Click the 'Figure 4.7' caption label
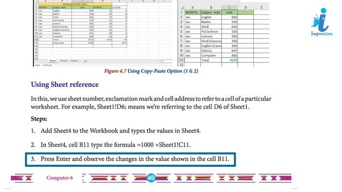 [115, 71]
